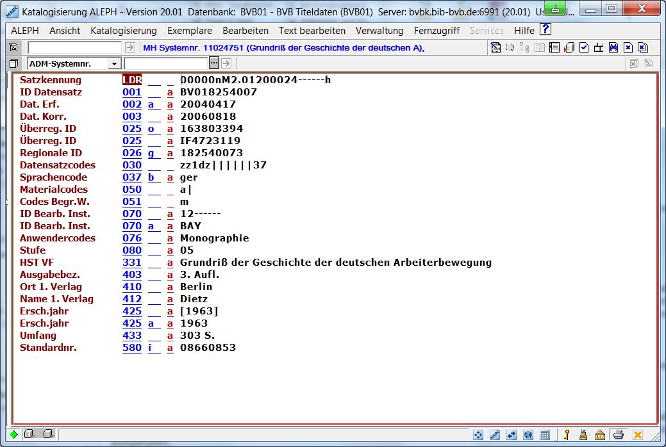Viewport: 666px width, 447px height.
Task: Click the blue question mark help icon
Action: click(545, 29)
